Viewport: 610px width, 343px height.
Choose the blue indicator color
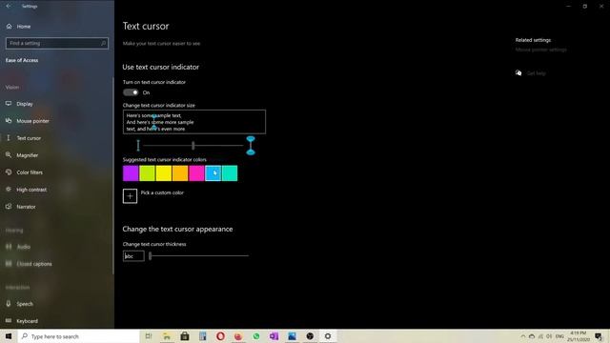(213, 173)
